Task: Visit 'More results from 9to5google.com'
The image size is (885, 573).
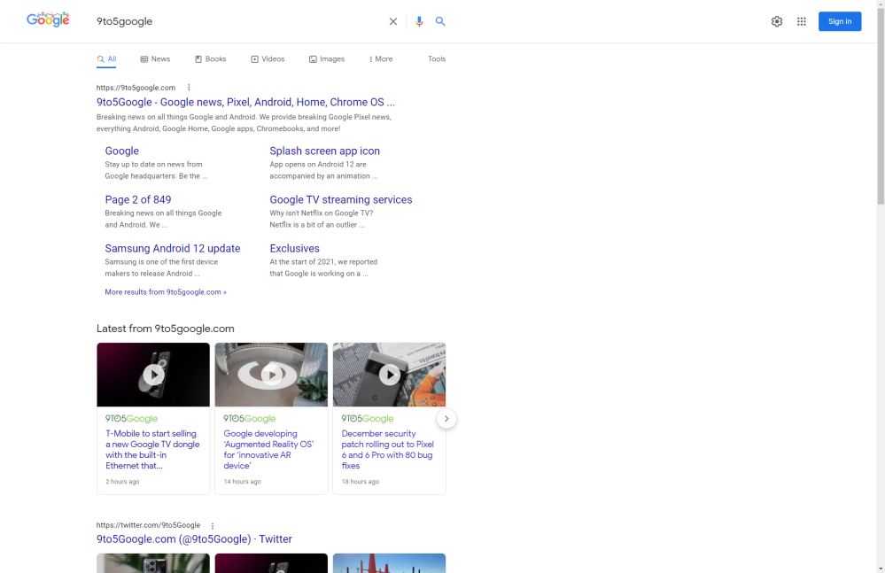Action: [x=164, y=291]
